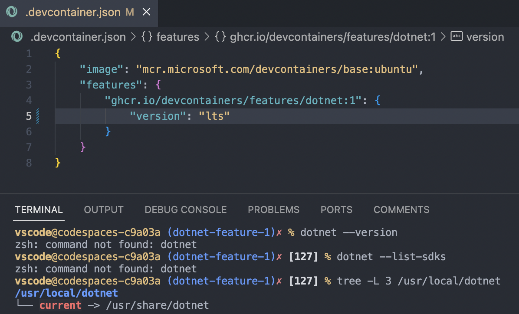The height and width of the screenshot is (314, 519).
Task: Click 'dotnet --version' command in terminal
Action: pos(349,232)
